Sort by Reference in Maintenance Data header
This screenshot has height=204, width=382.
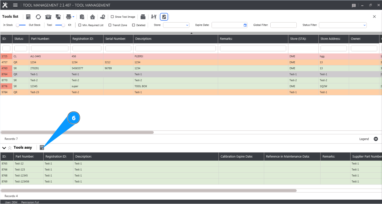[x=292, y=157]
